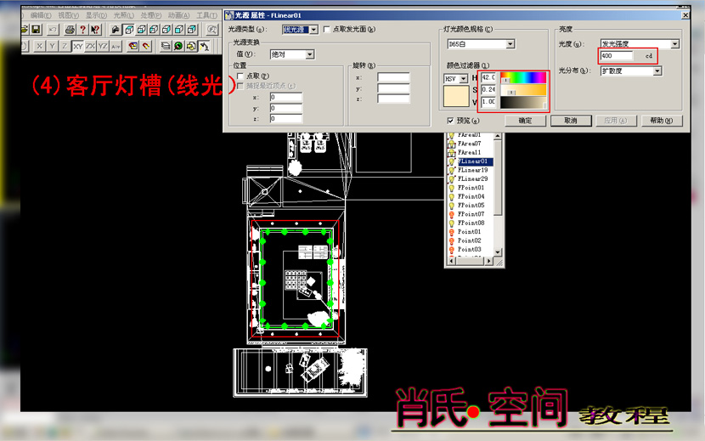Click the 应用(A) apply button
Image resolution: width=705 pixels, height=441 pixels.
(616, 121)
